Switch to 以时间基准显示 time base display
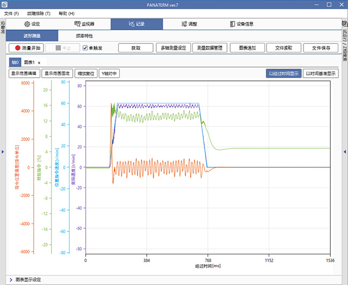Image resolution: width=348 pixels, height=285 pixels. 321,73
